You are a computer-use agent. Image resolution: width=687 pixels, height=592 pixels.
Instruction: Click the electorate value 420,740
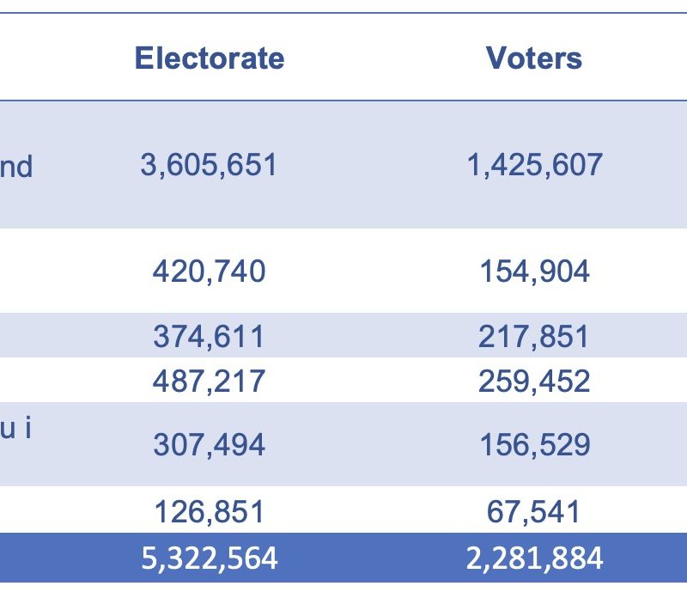click(210, 272)
